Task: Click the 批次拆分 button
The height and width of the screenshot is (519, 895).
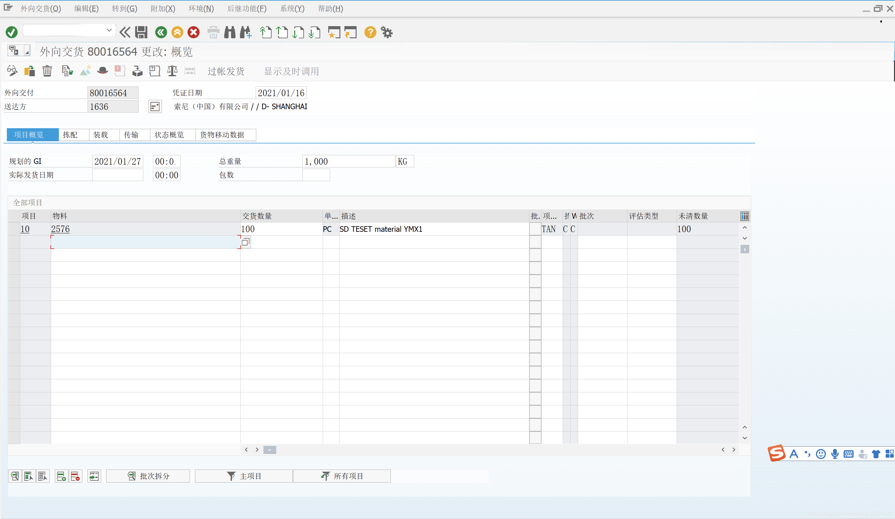Action: [148, 476]
